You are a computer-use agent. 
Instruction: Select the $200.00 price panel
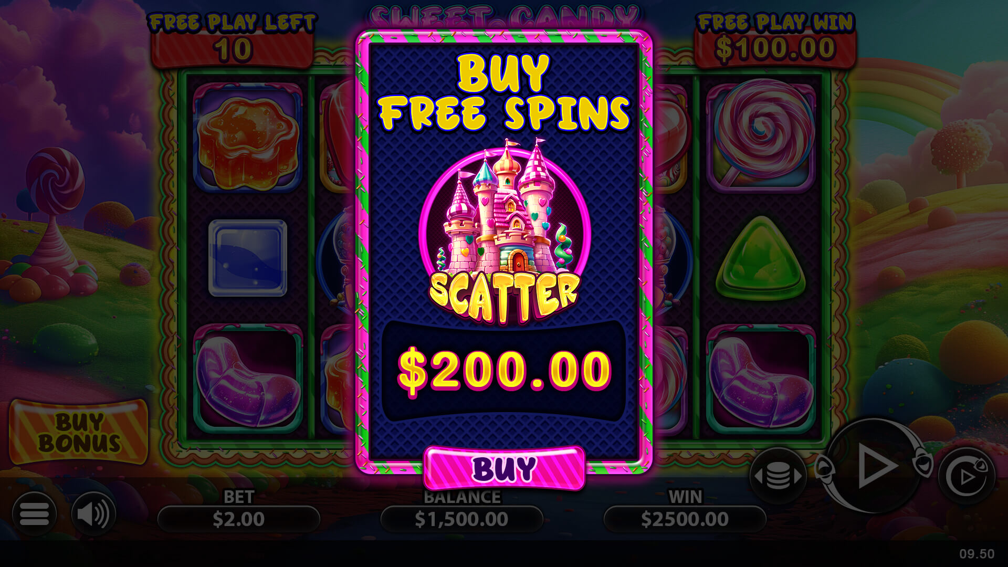click(x=504, y=371)
